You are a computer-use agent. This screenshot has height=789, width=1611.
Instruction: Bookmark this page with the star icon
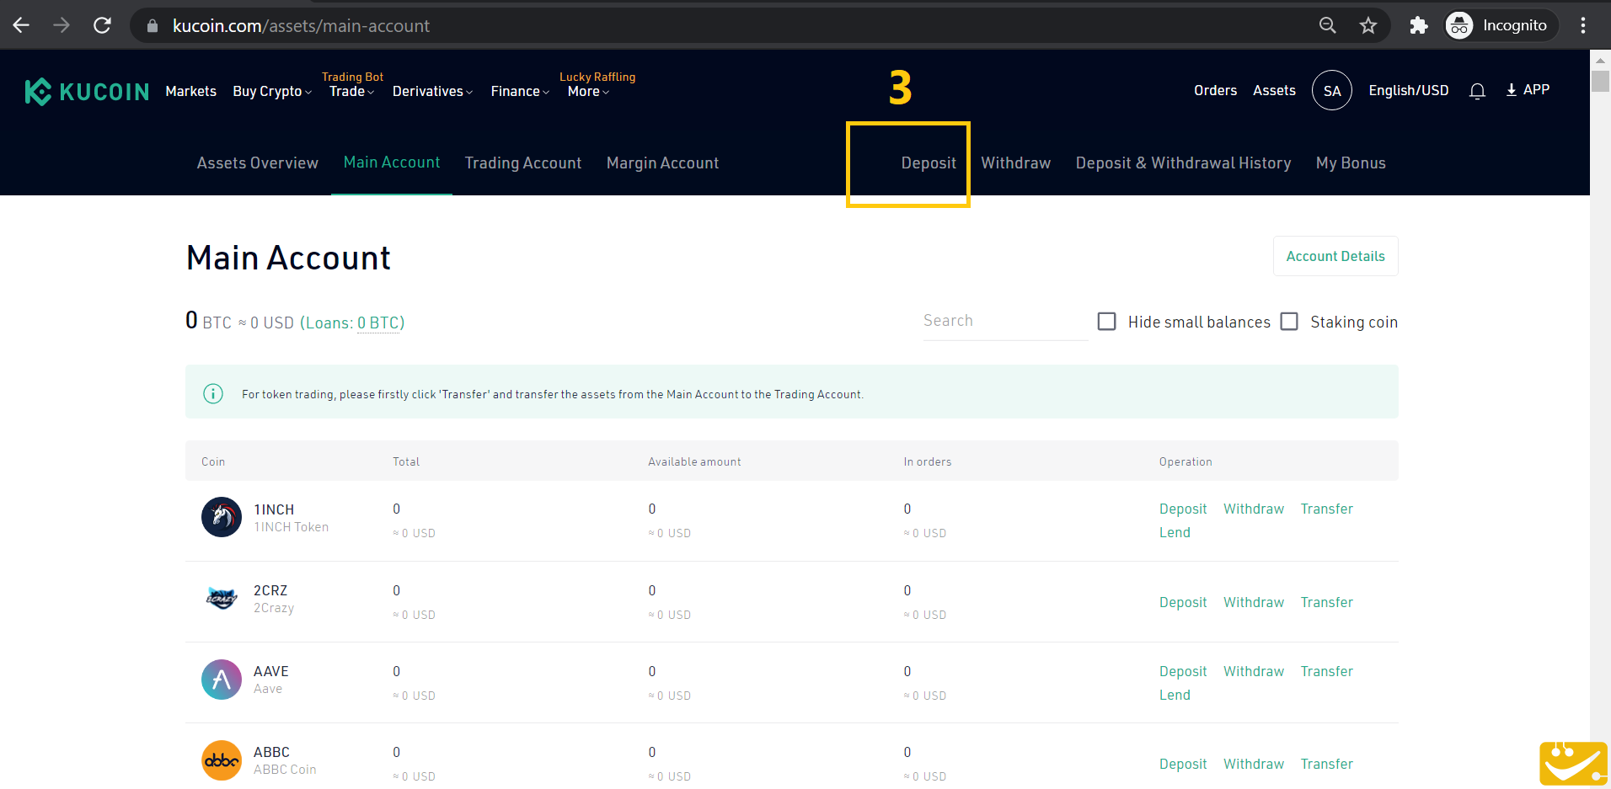1368,25
